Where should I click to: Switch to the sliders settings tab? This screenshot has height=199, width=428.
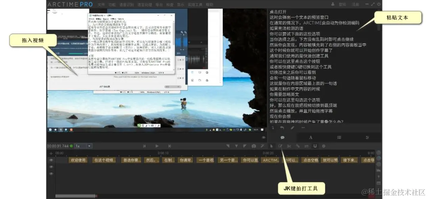(x=367, y=137)
